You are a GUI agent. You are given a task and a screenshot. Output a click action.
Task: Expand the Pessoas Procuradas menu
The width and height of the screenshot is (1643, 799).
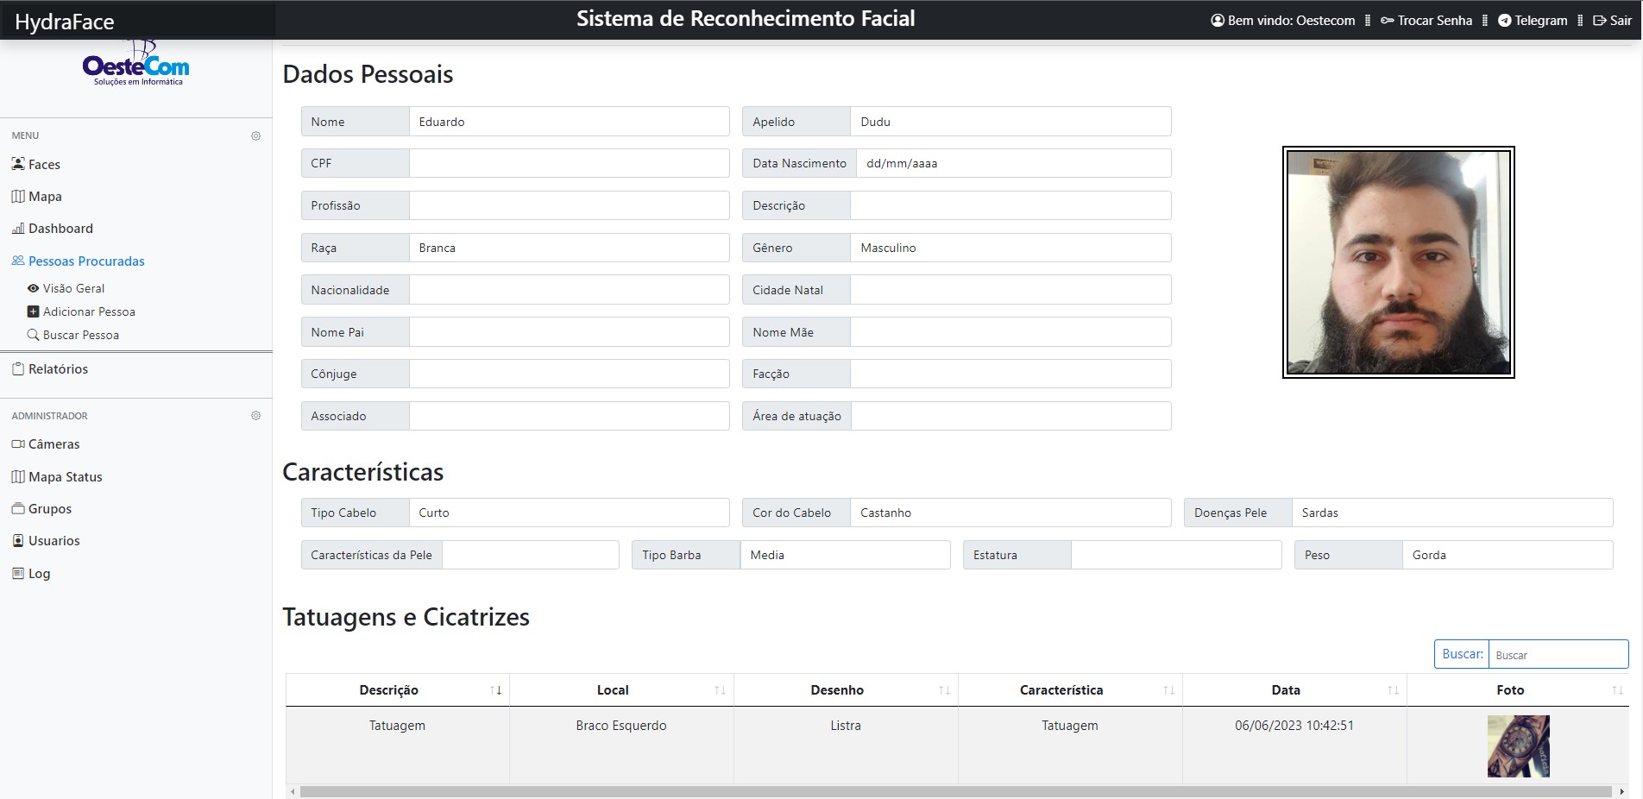[86, 261]
